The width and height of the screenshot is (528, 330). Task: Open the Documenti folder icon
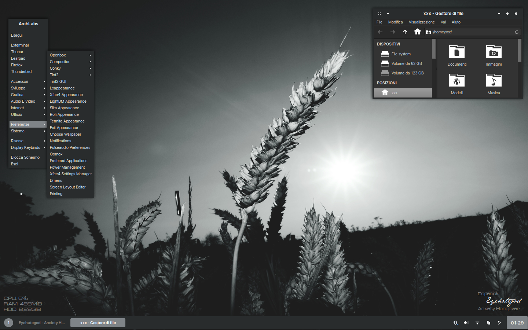pyautogui.click(x=457, y=52)
